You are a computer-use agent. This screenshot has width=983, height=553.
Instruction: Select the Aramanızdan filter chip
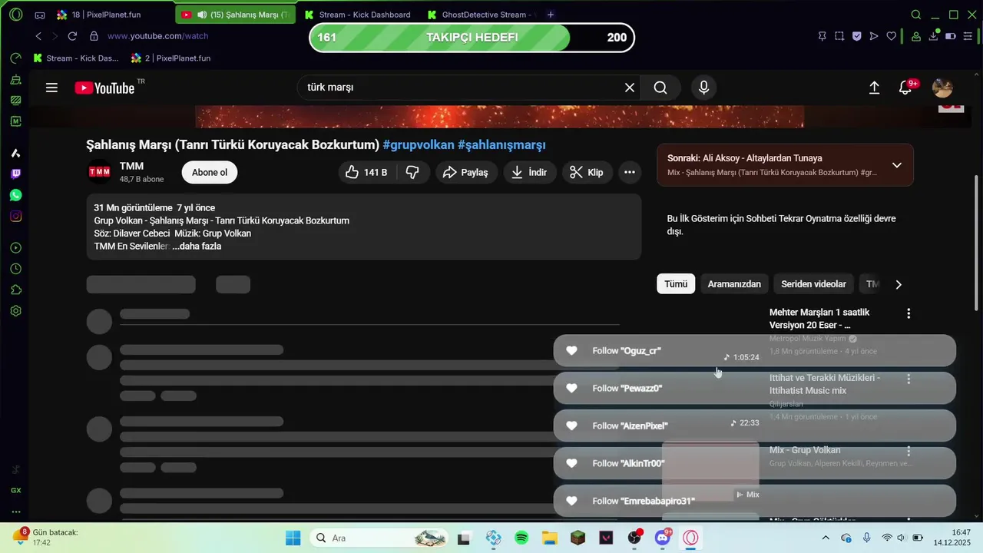[734, 284]
